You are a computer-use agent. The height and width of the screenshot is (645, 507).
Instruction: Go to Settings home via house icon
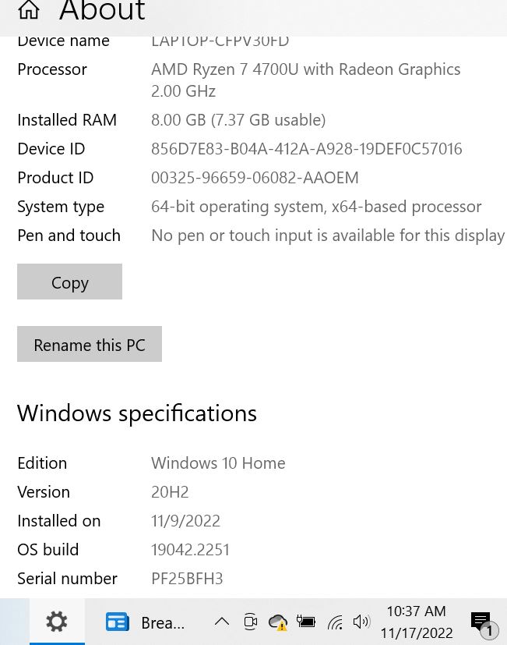[x=29, y=10]
